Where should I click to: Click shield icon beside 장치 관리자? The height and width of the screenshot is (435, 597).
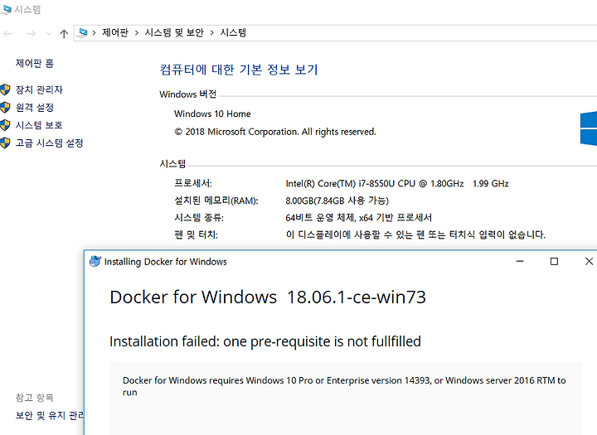[x=5, y=89]
